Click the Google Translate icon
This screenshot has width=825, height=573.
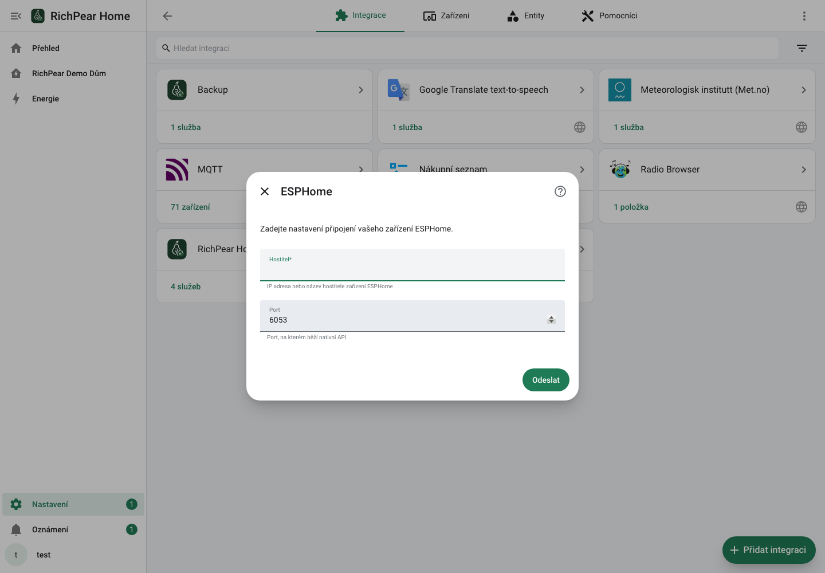(399, 90)
